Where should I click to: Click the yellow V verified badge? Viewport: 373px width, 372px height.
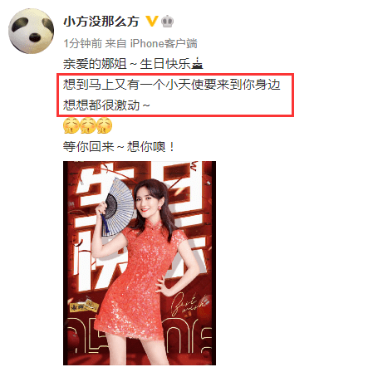pos(152,21)
